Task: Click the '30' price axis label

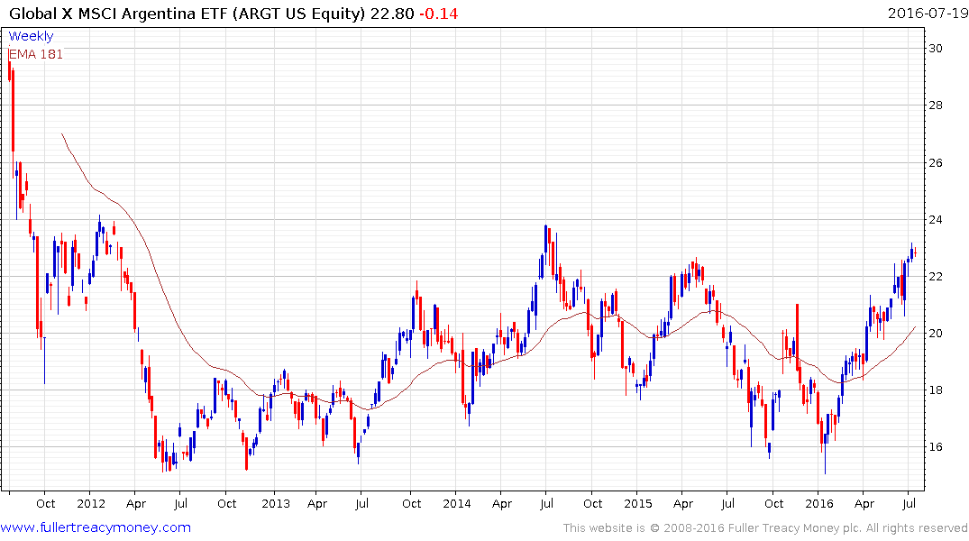Action: 936,48
